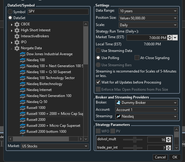
Task: Uncheck Wait for all Updates before Processing
Action: 98,82
